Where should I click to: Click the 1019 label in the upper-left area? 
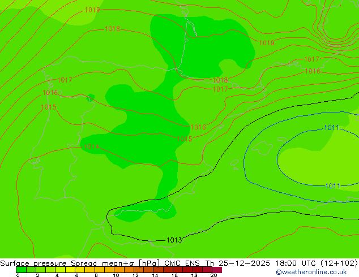(92, 10)
